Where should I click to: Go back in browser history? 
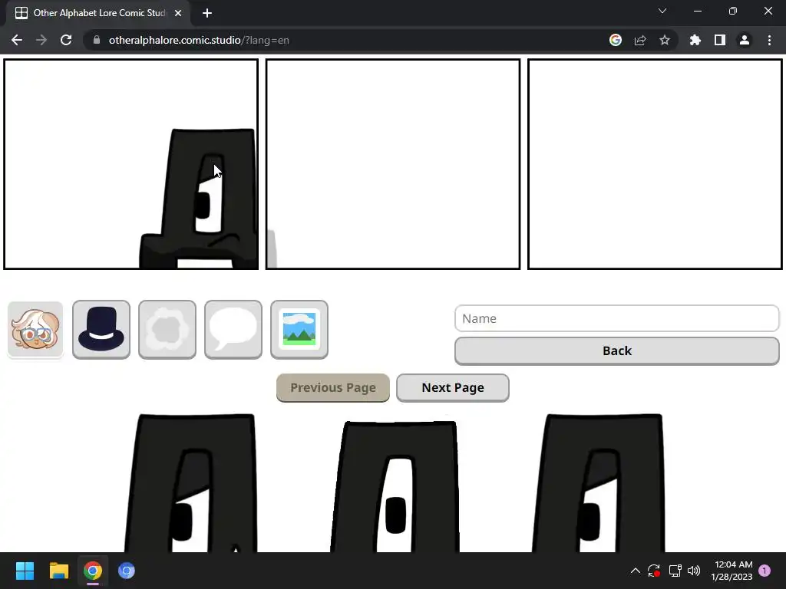[x=17, y=40]
